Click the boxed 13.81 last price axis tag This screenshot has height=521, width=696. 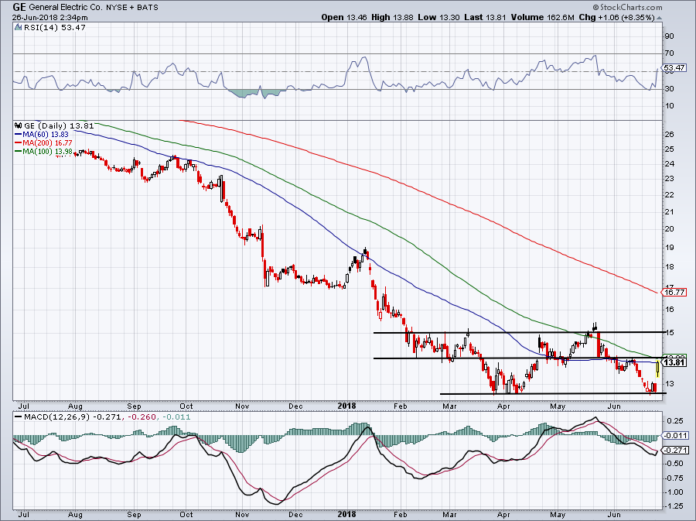tap(675, 362)
